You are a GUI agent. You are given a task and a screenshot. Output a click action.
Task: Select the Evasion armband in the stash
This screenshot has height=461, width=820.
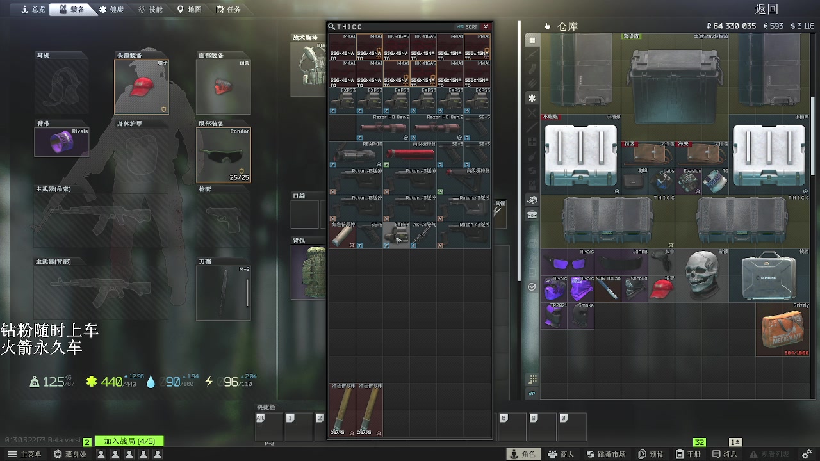[x=689, y=181]
